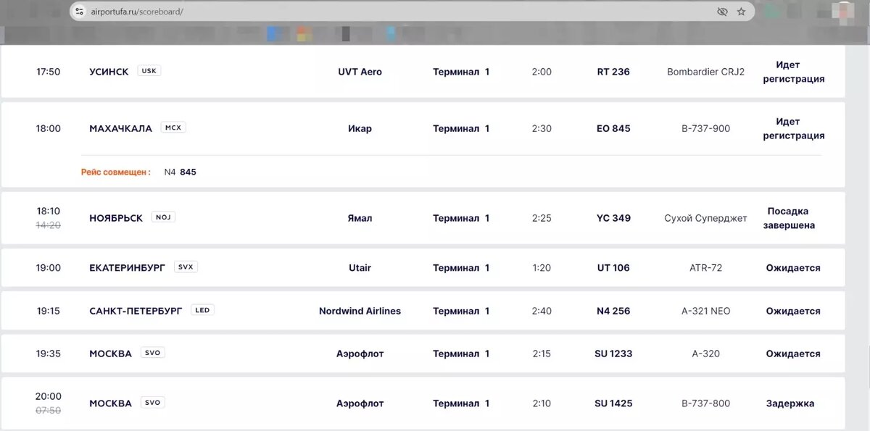Click Ожидается status for Санкт-Петербург flight
The width and height of the screenshot is (870, 431).
coord(793,311)
